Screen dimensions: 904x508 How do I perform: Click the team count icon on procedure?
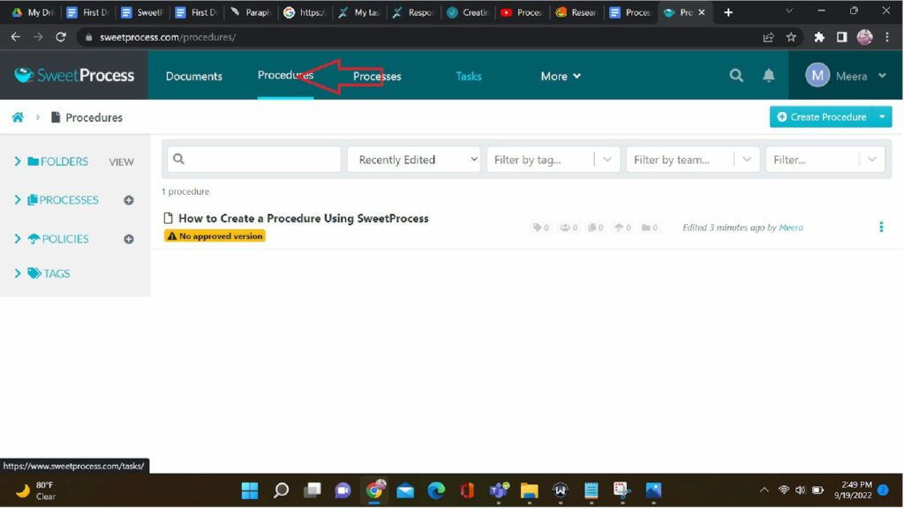click(x=569, y=228)
